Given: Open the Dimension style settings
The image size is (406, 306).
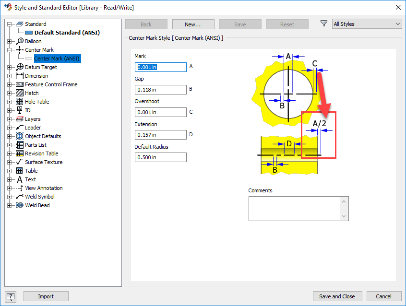Looking at the screenshot, I should click(36, 76).
